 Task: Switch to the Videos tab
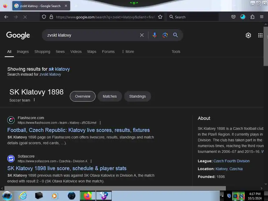(76, 52)
